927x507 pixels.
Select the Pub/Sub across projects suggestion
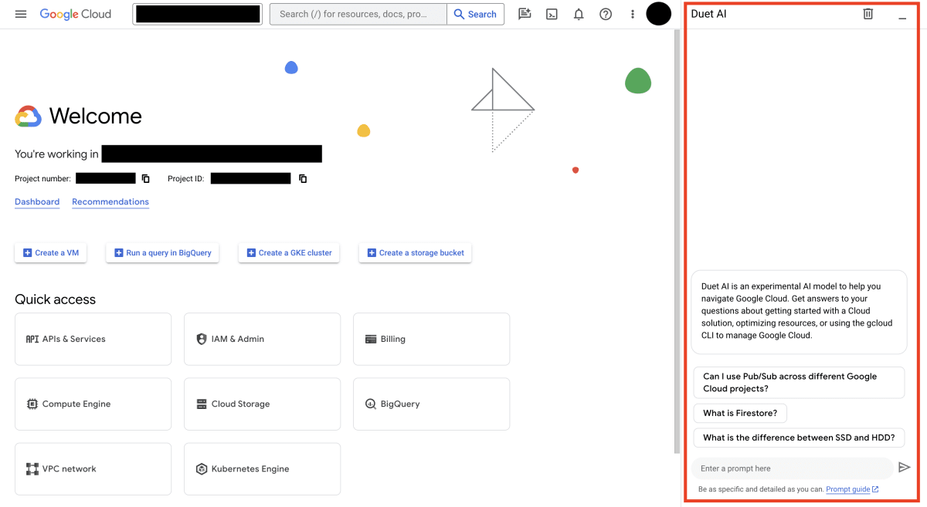[799, 382]
